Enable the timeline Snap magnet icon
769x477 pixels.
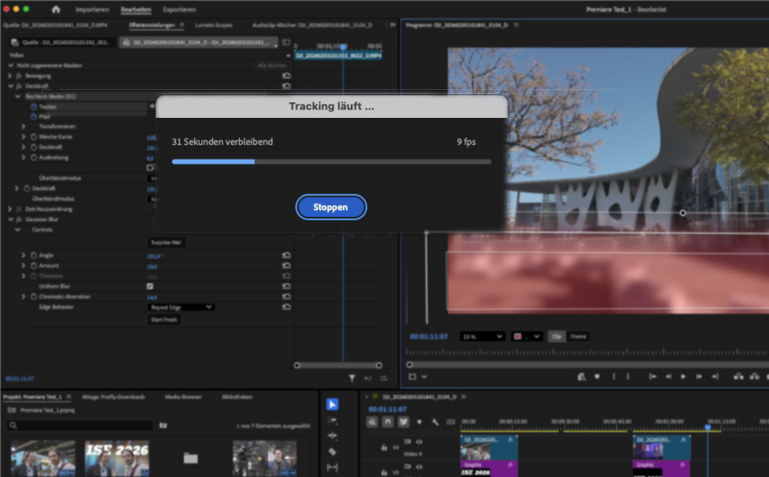[x=388, y=422]
